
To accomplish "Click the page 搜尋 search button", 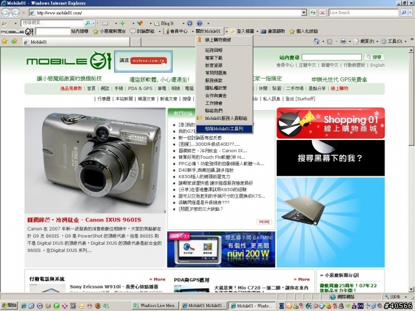I will pos(374,57).
